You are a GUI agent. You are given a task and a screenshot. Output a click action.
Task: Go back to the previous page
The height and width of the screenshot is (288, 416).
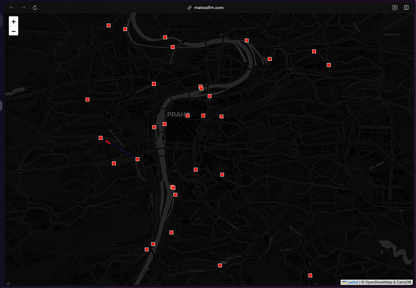11,8
